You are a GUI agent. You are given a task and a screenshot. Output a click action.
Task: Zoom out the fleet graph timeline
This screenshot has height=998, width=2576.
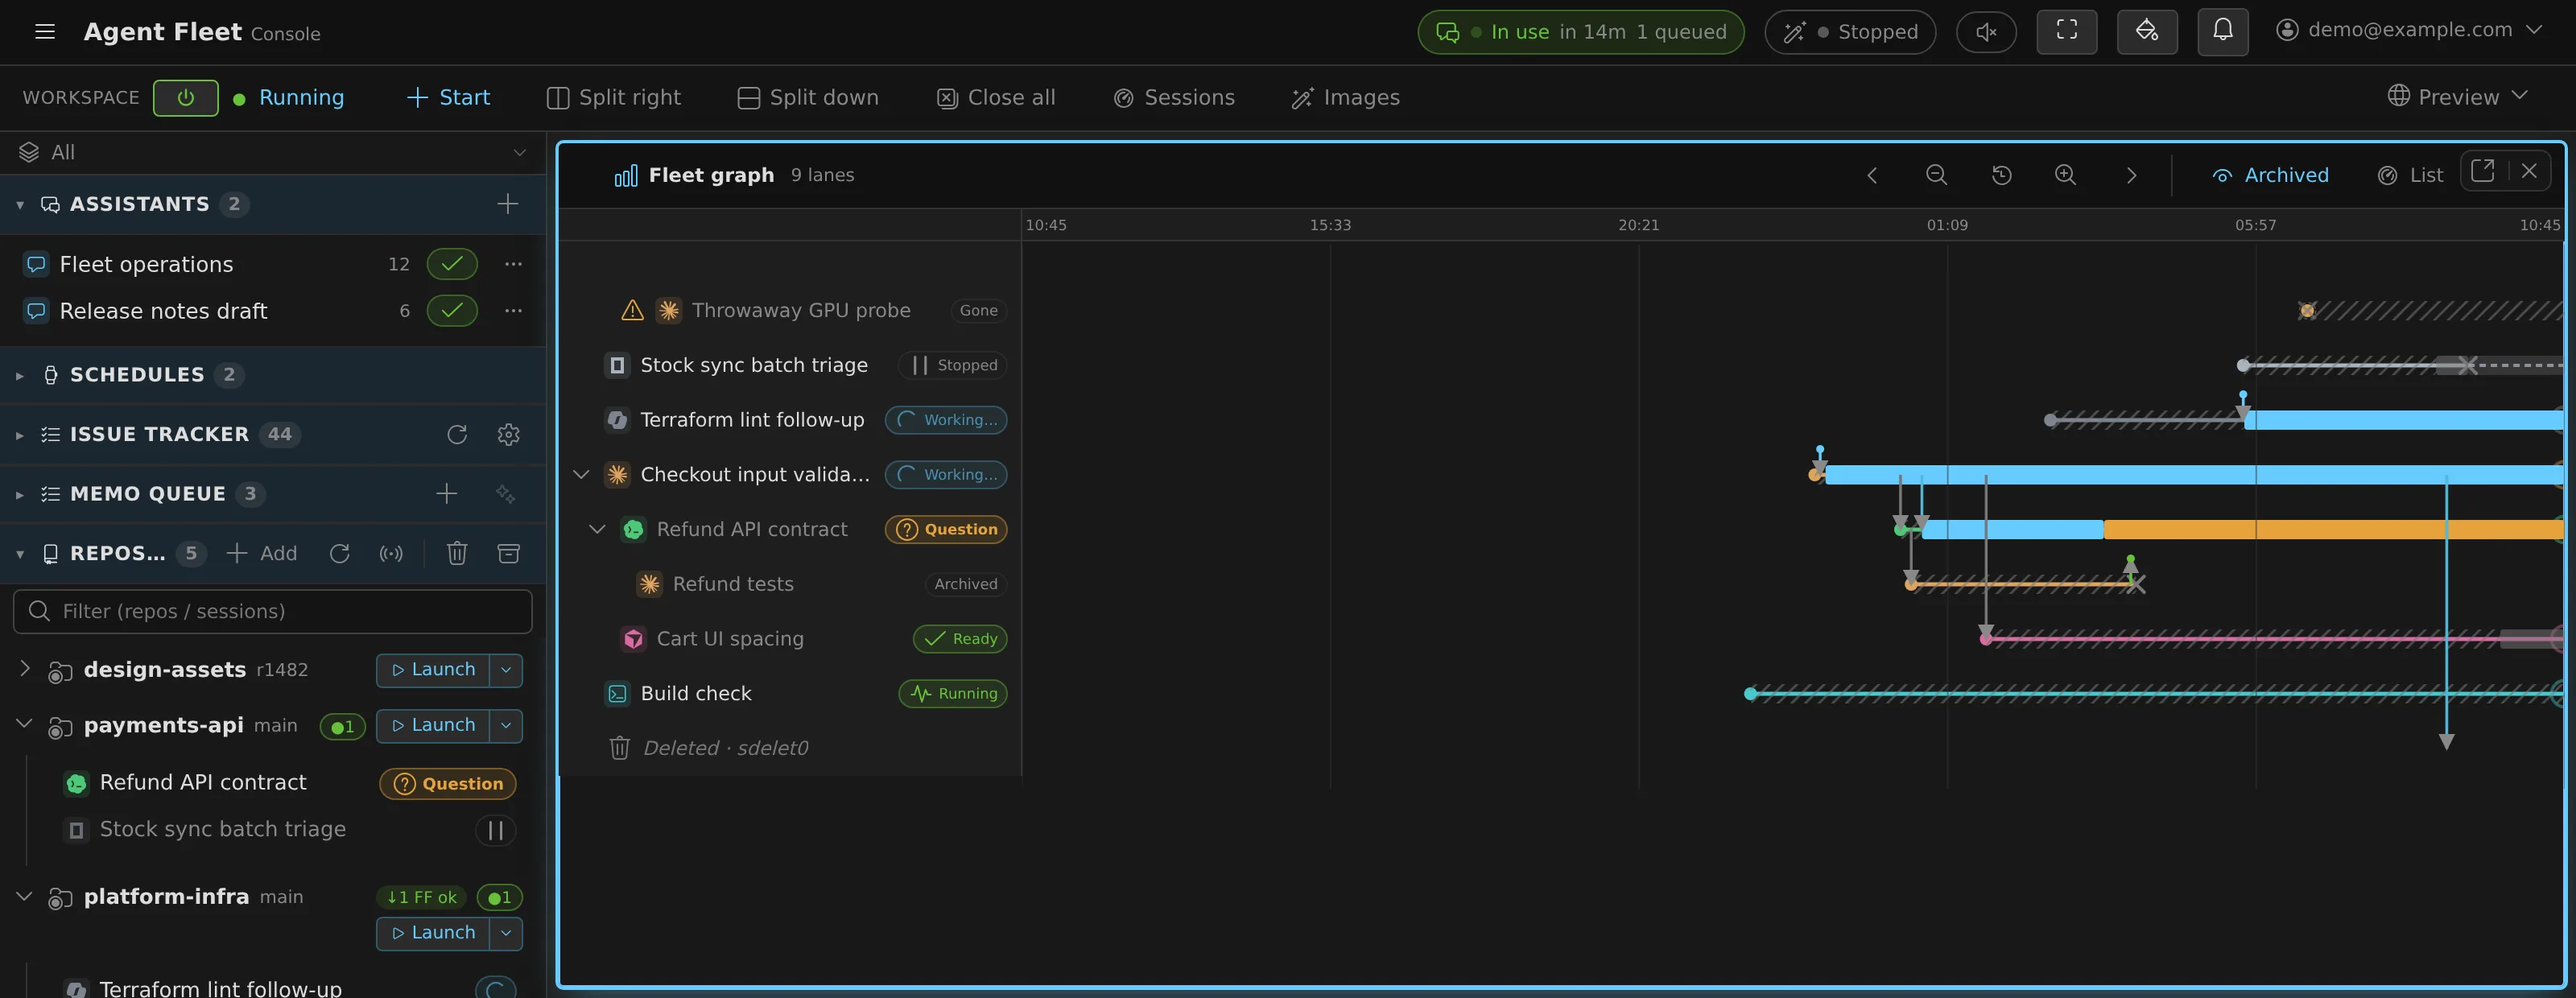1936,175
